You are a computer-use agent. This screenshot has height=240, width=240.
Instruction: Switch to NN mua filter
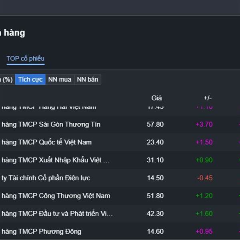click(60, 80)
